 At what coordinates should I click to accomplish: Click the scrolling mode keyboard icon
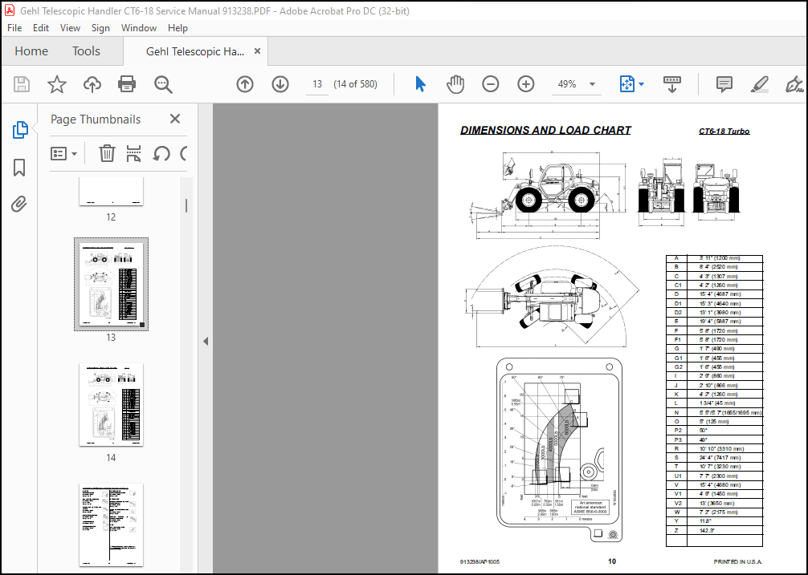672,84
